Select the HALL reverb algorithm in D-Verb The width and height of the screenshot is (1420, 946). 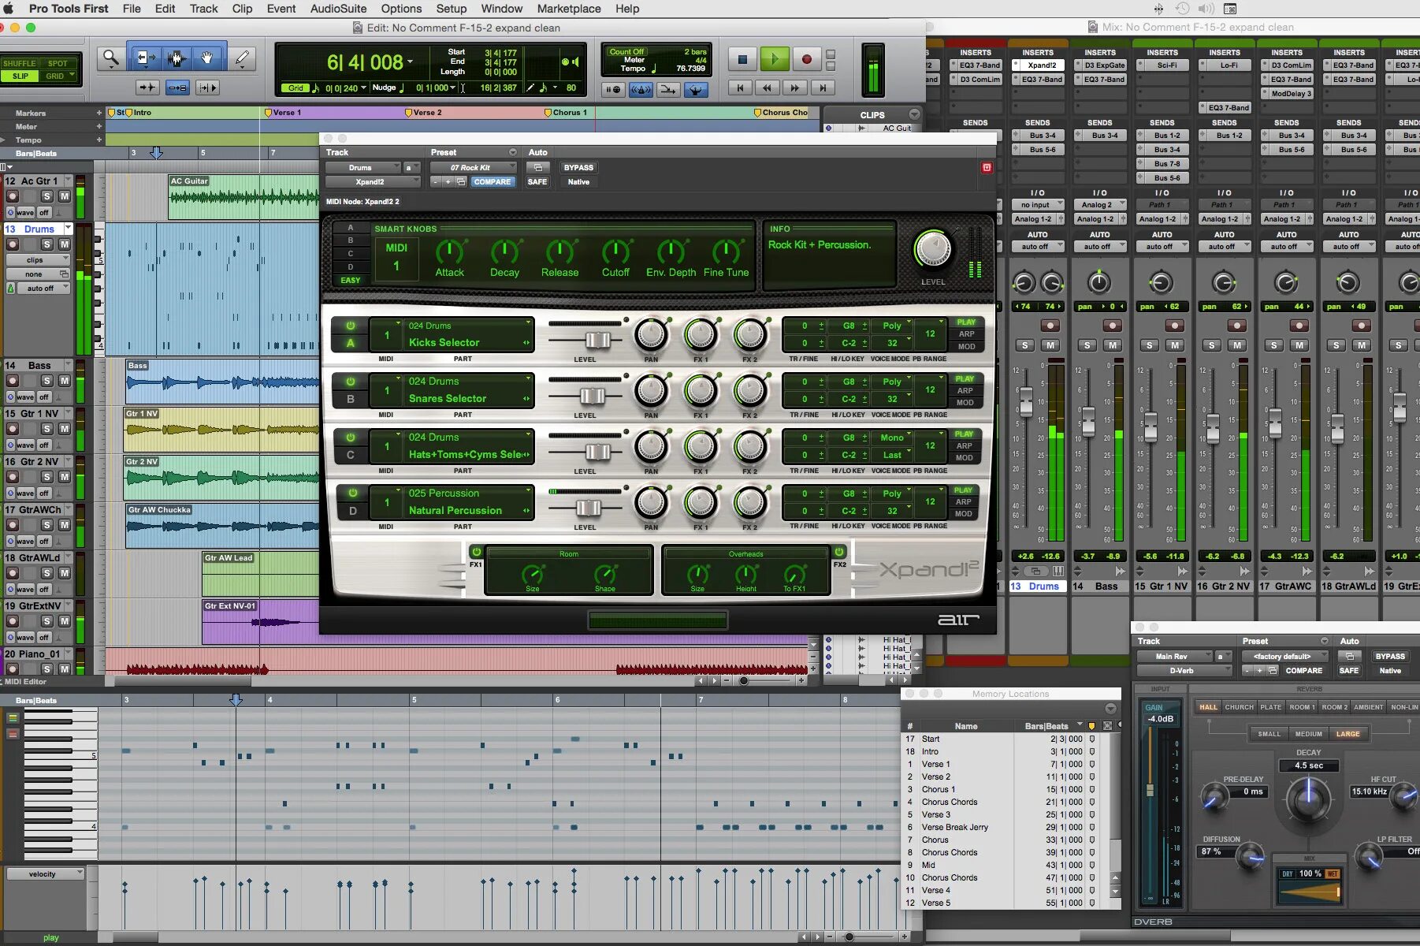(x=1208, y=707)
